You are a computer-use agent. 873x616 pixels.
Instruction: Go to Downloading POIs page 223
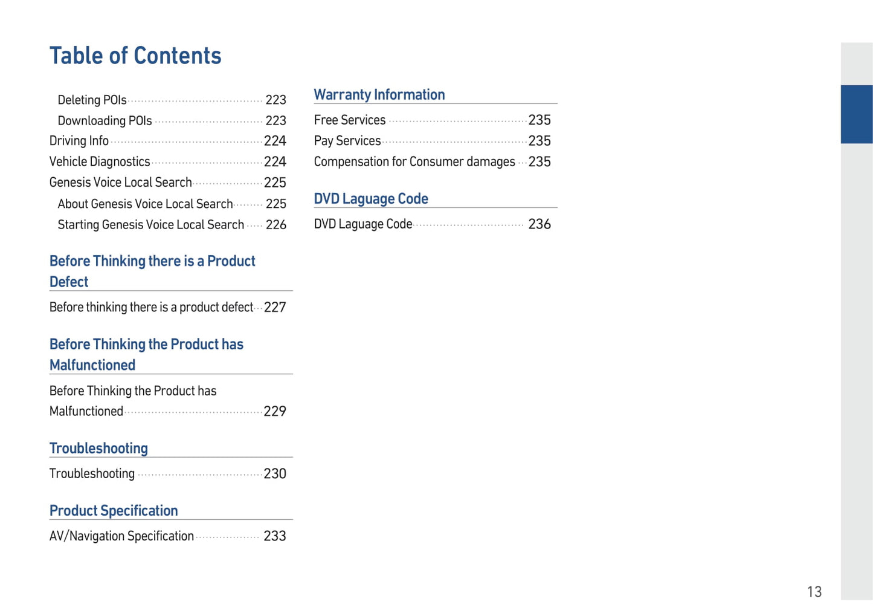105,121
